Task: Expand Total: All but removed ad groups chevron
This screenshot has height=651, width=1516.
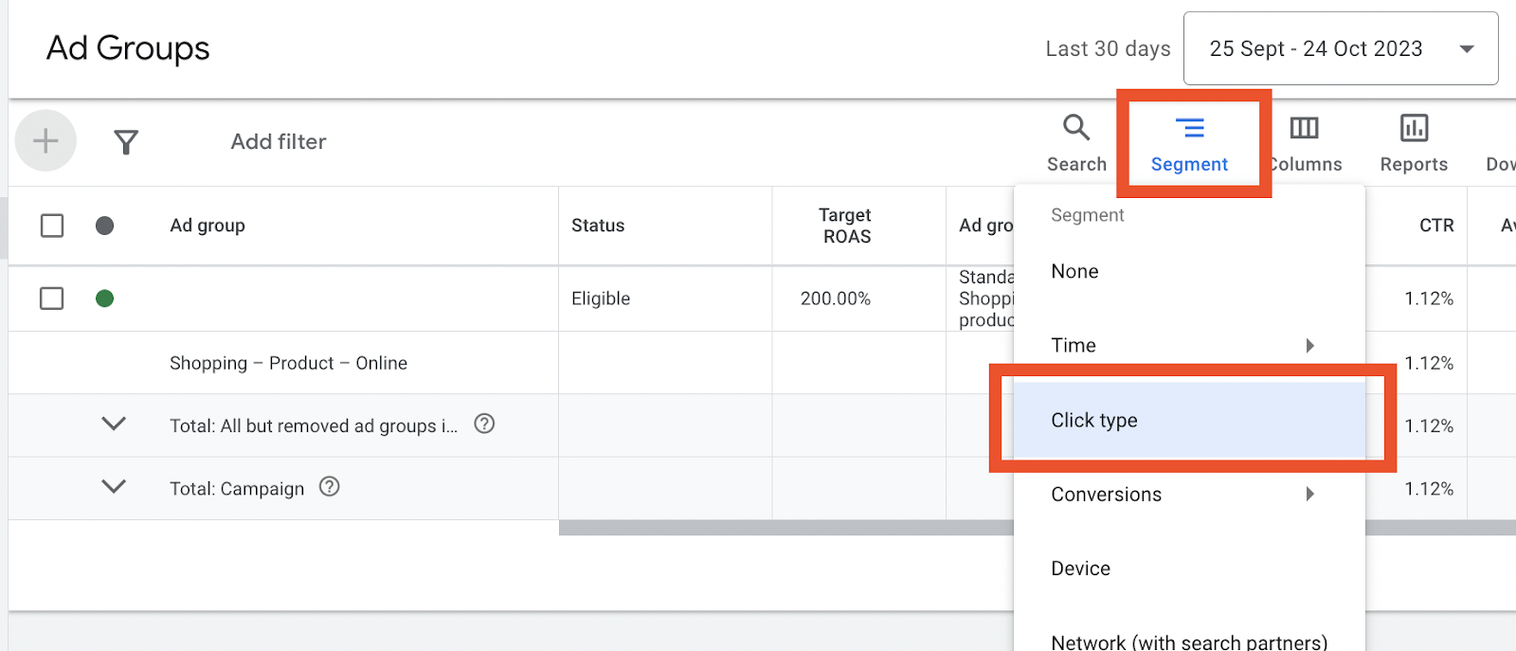Action: 114,424
